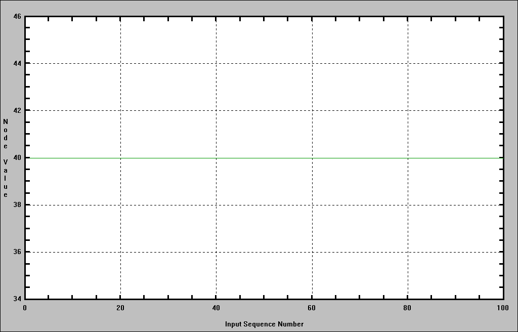Click the y-axis label 44
The image size is (518, 332).
tap(17, 63)
